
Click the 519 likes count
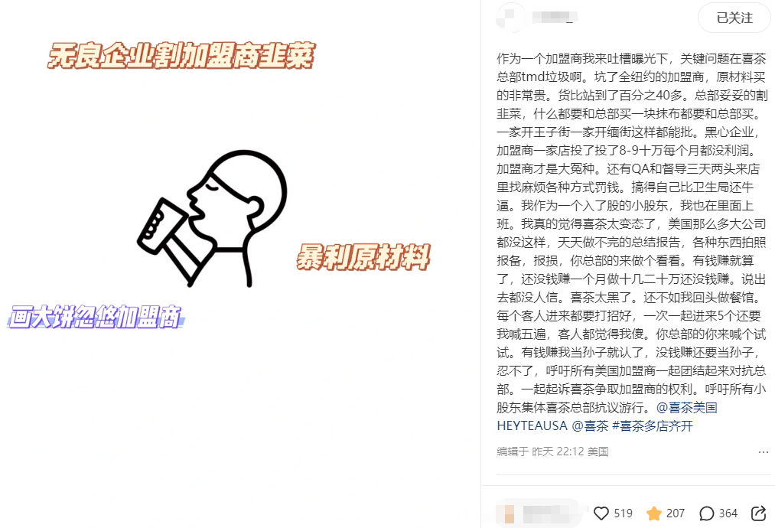coord(623,513)
